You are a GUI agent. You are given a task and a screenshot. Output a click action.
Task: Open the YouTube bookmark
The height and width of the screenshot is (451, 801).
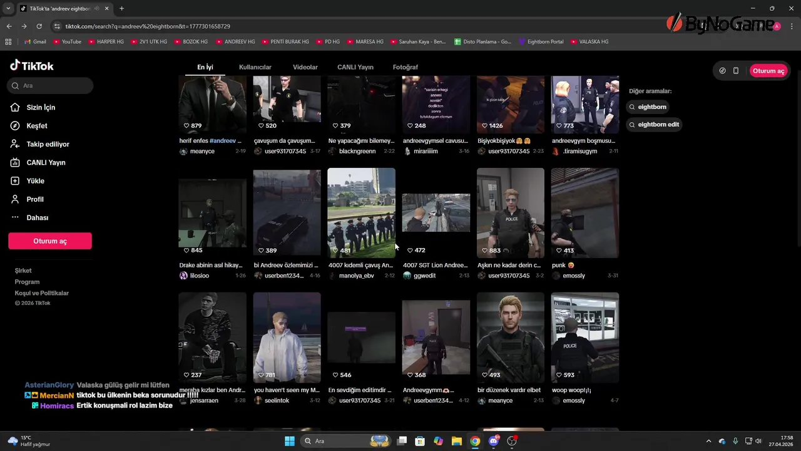[67, 41]
